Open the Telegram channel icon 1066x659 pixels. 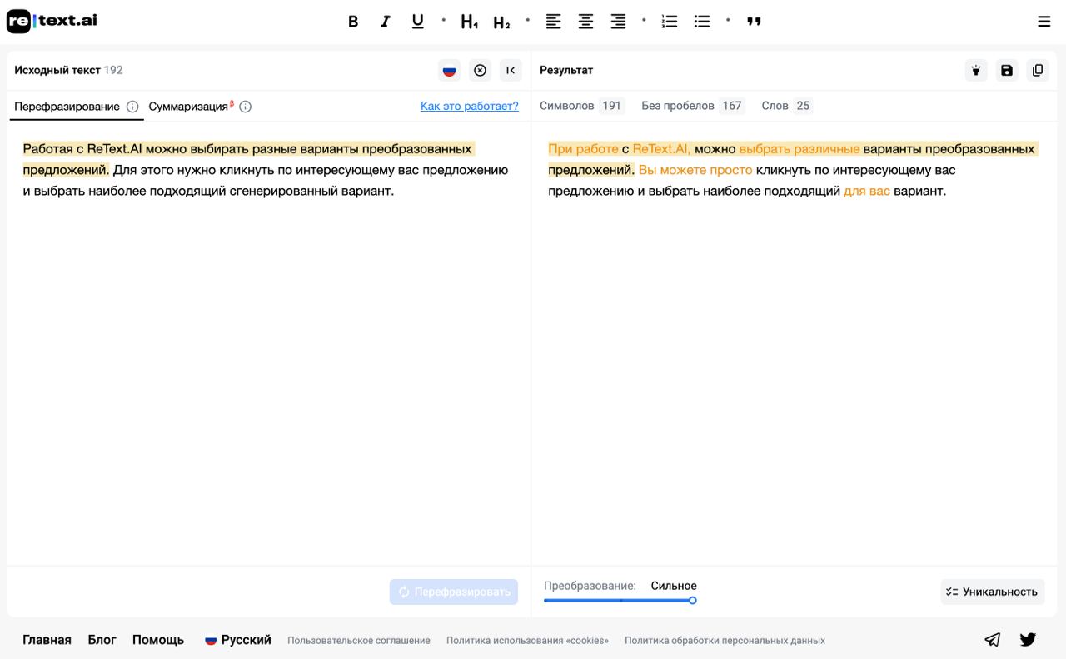[x=992, y=640]
